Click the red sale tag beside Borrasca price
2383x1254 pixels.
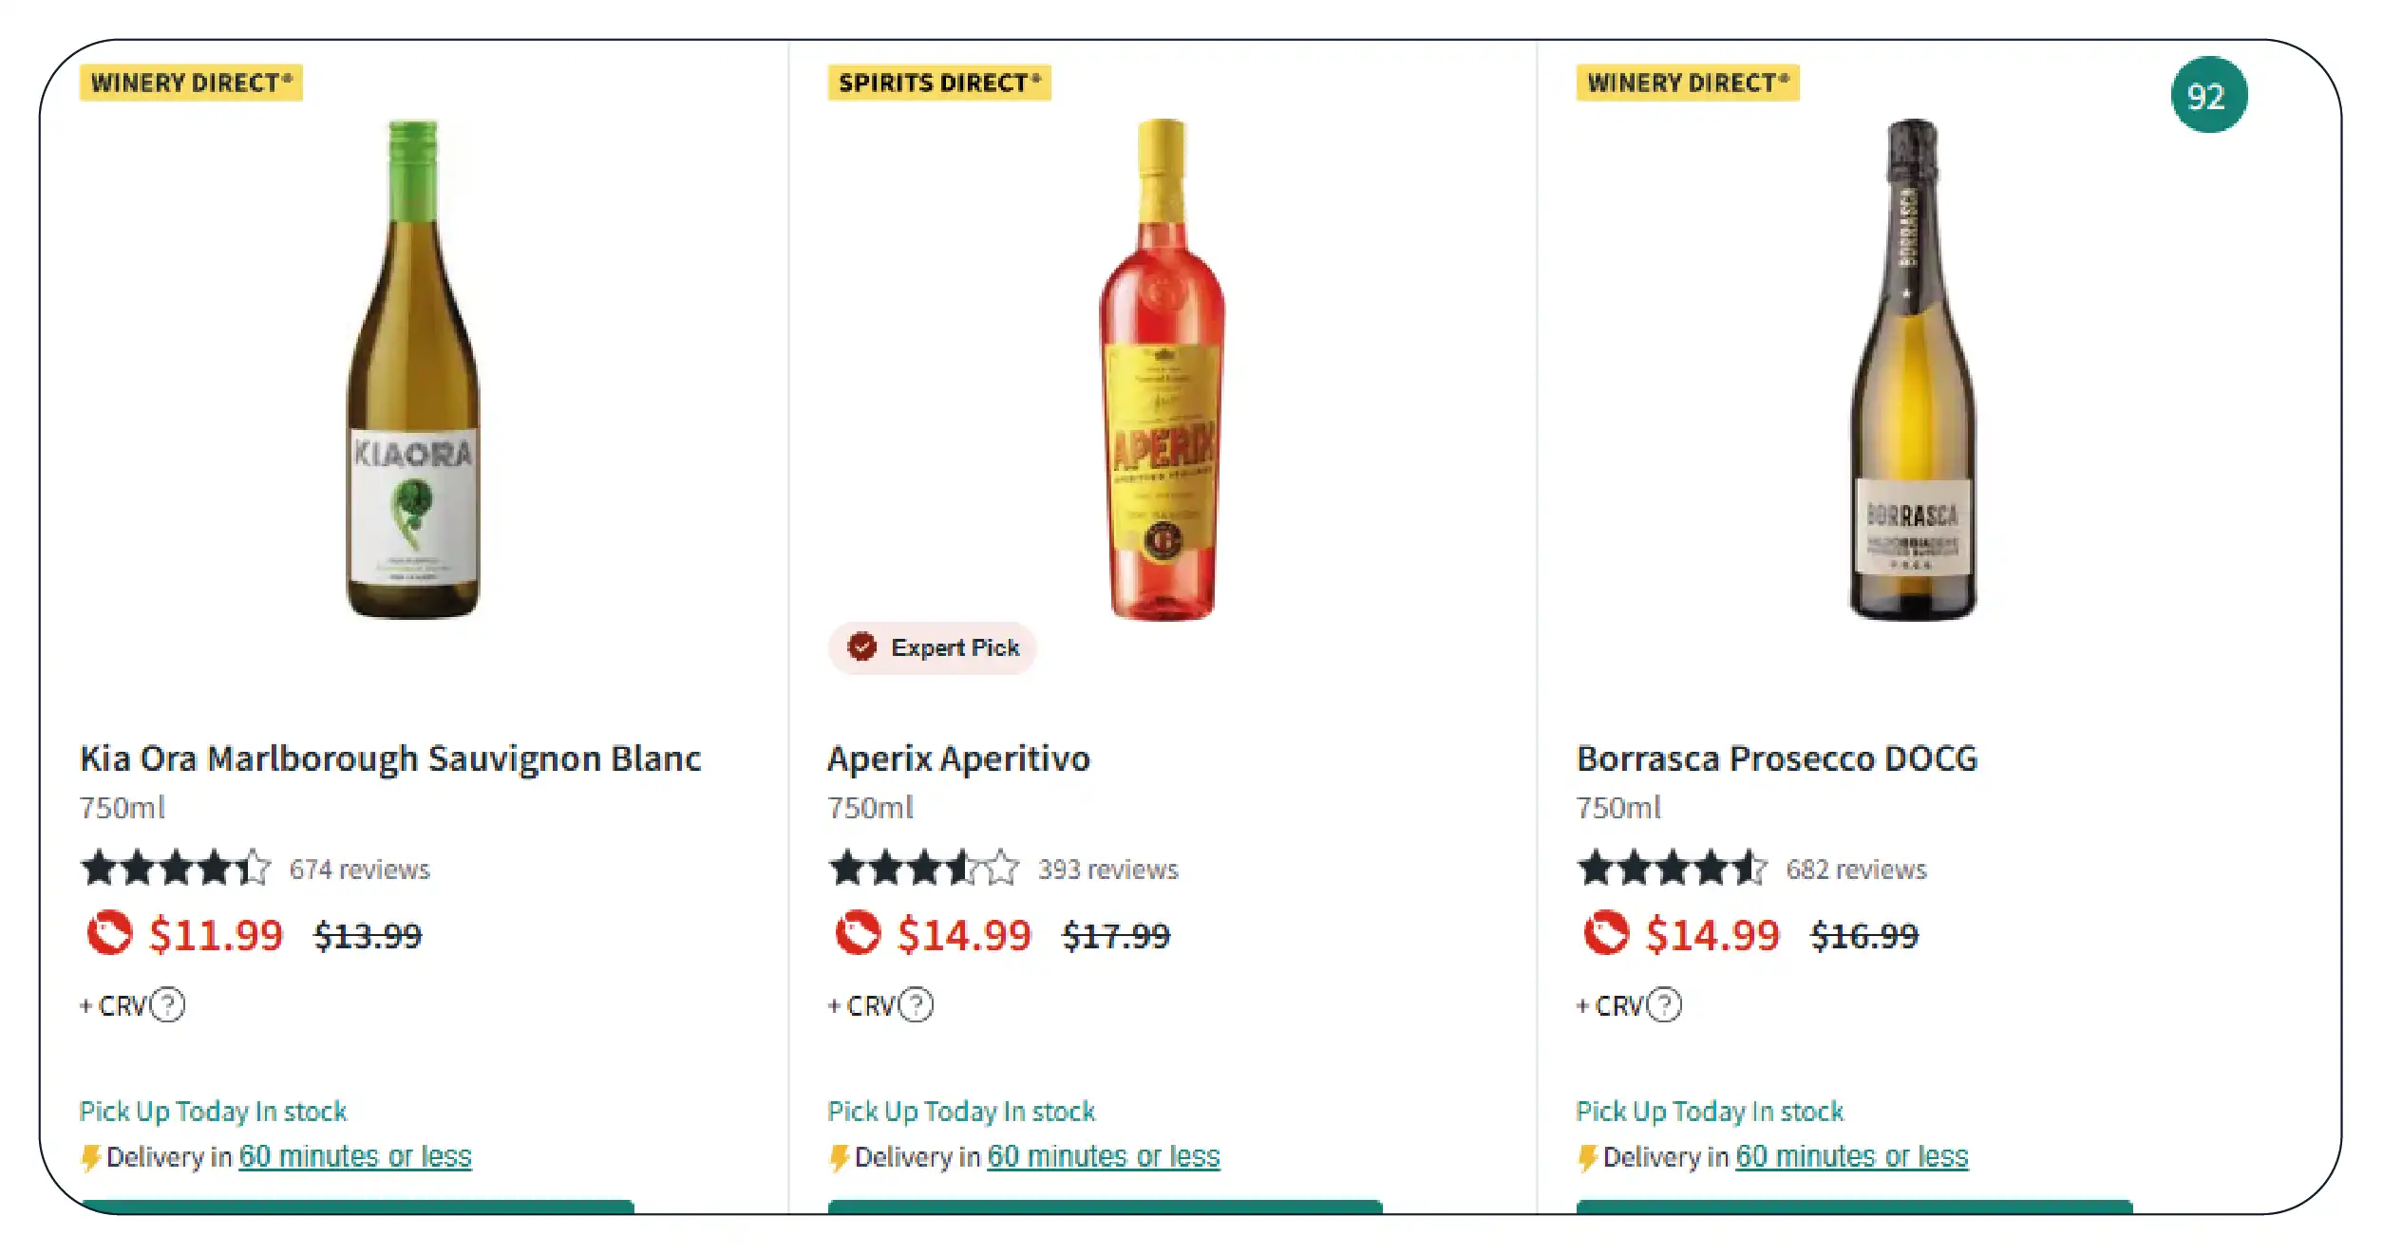(1606, 933)
